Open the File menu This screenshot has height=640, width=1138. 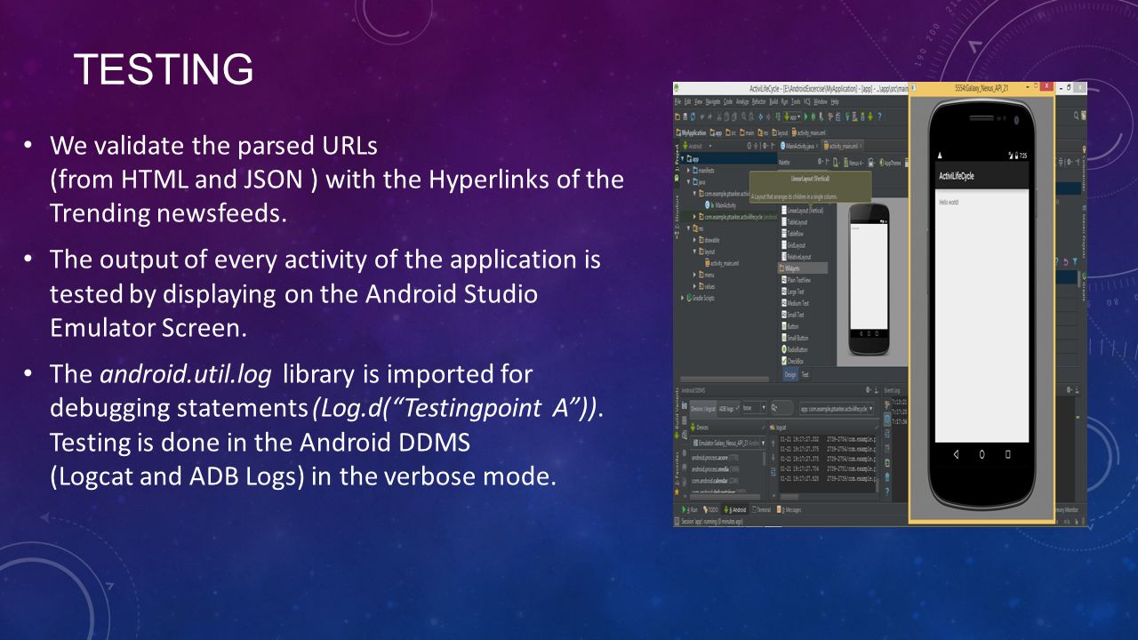(x=677, y=102)
